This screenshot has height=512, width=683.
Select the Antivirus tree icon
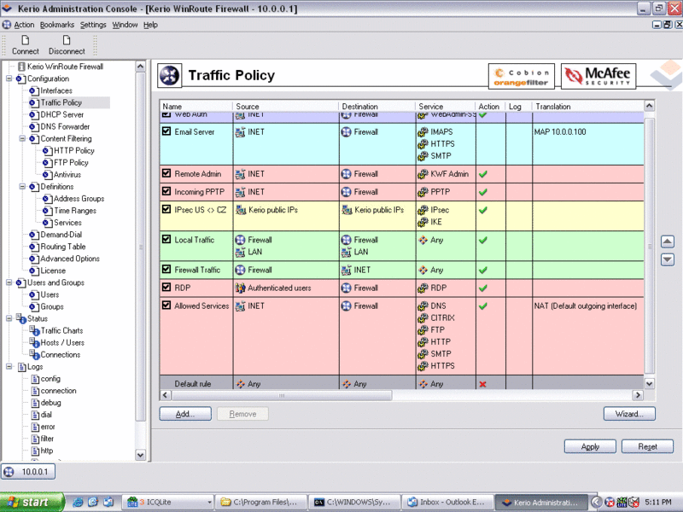[x=47, y=175]
